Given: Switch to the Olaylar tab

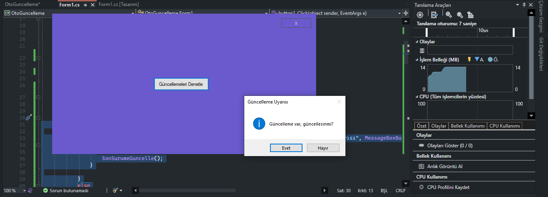Looking at the screenshot, I should coord(438,126).
